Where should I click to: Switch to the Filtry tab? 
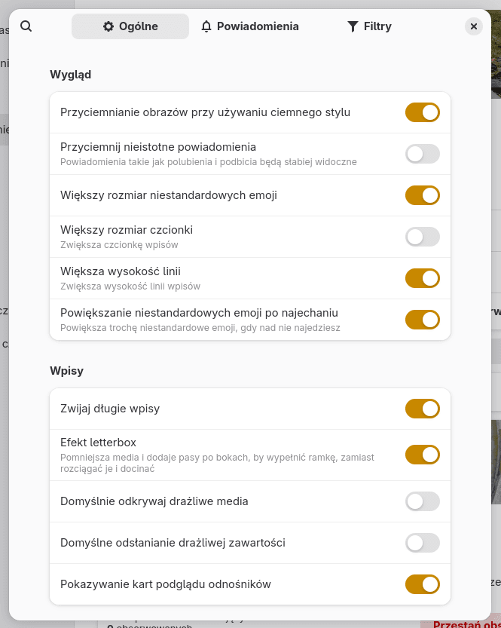[369, 26]
